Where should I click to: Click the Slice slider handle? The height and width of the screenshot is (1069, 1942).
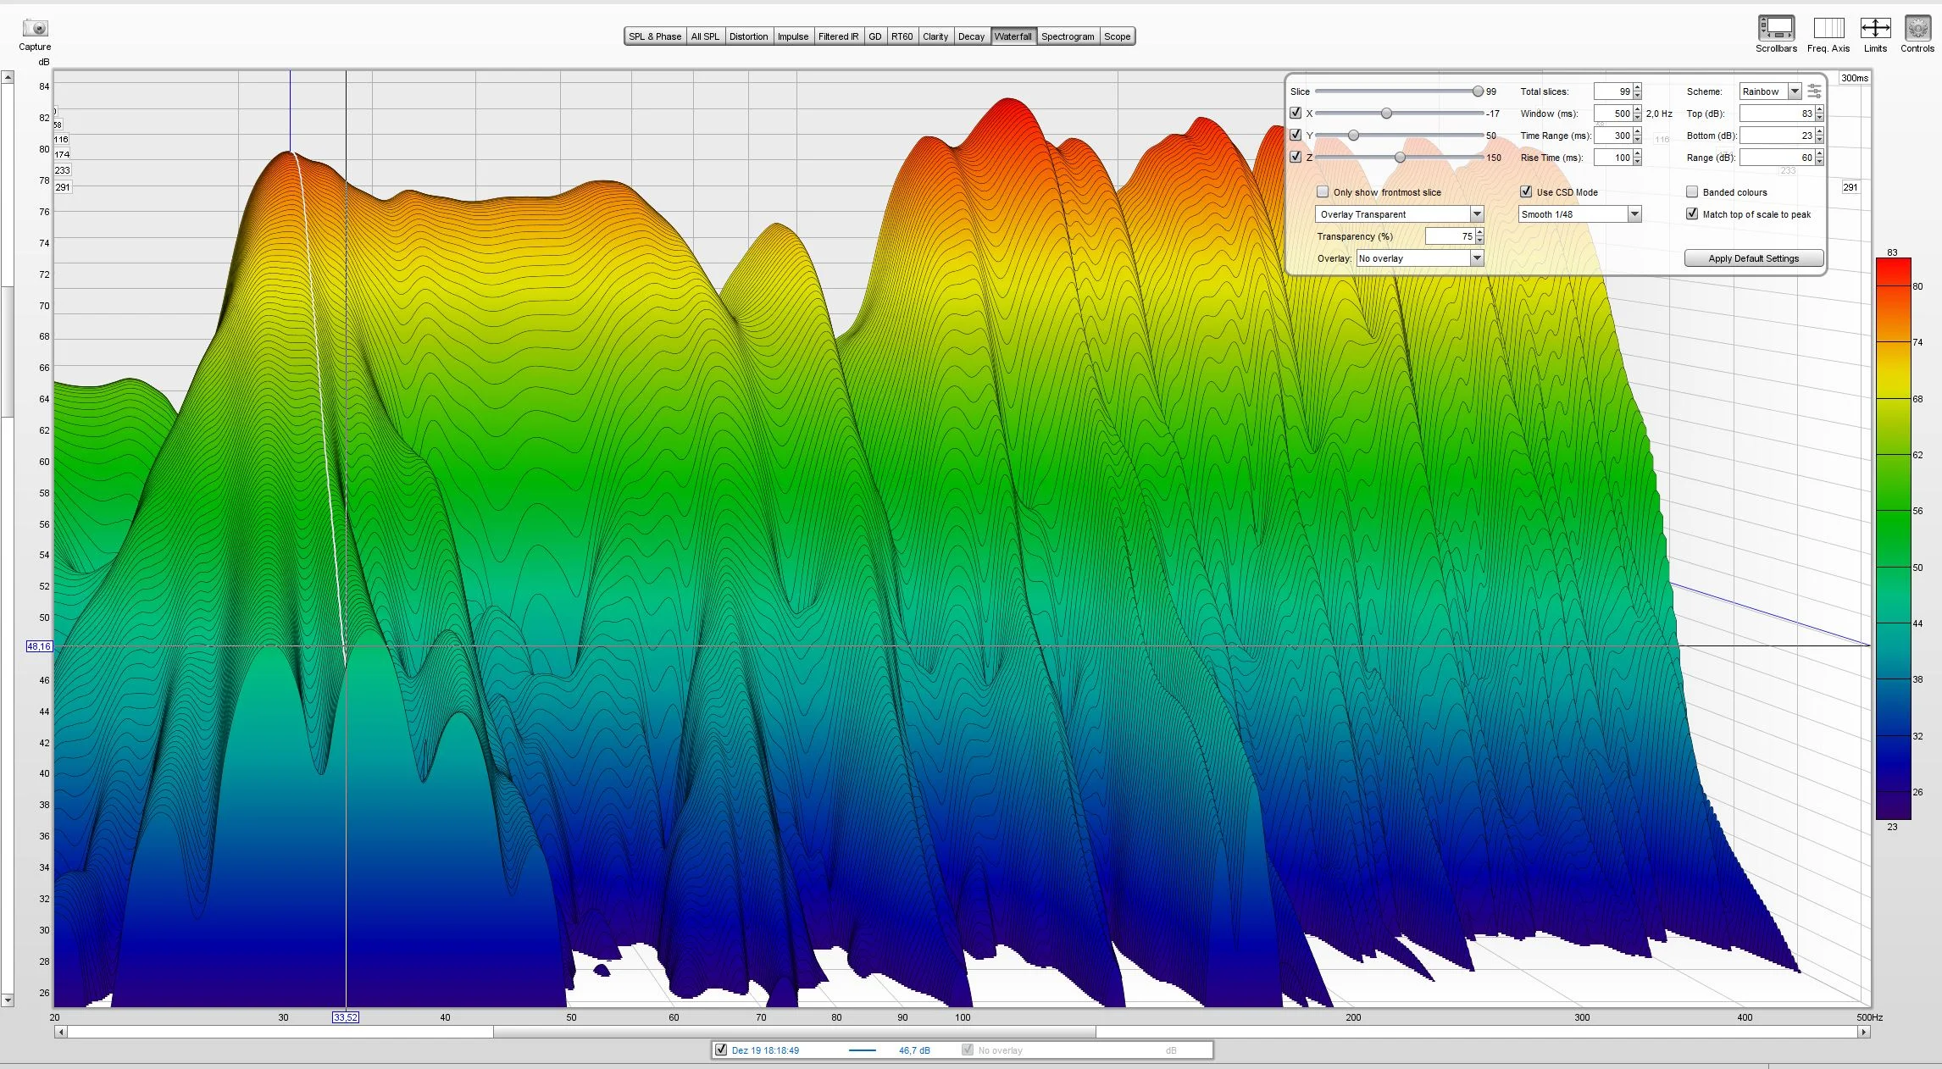1478,91
